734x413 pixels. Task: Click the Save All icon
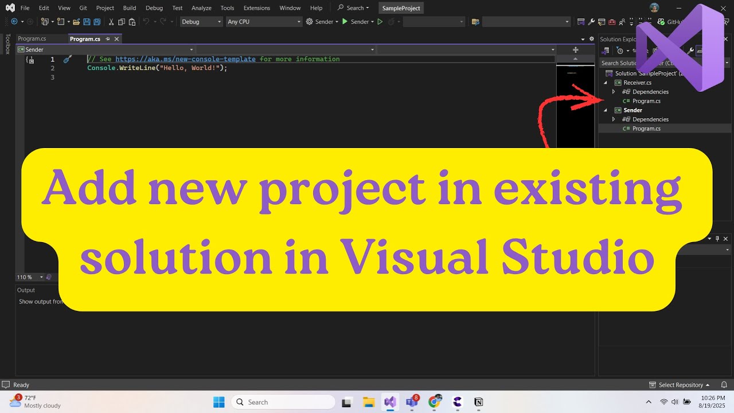[x=97, y=22]
